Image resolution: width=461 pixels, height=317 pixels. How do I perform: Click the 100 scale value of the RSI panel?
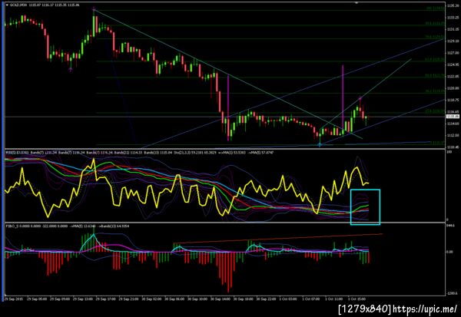point(449,152)
